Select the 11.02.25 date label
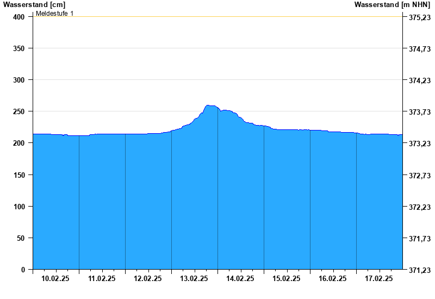The height and width of the screenshot is (299, 435). point(102,278)
